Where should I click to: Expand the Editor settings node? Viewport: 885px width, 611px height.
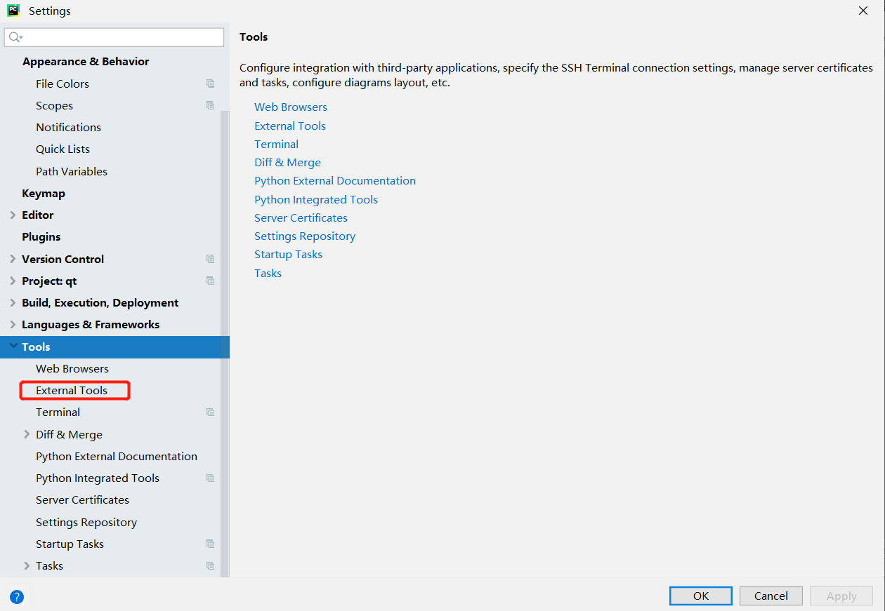(13, 215)
